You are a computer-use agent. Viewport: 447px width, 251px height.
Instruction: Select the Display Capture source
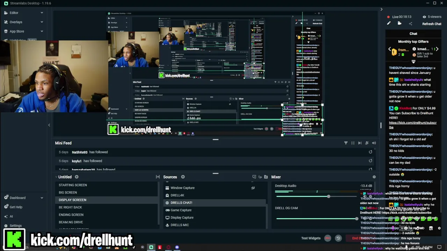click(215, 218)
